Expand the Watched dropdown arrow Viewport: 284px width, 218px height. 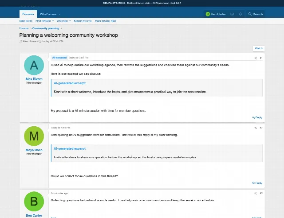pos(70,21)
